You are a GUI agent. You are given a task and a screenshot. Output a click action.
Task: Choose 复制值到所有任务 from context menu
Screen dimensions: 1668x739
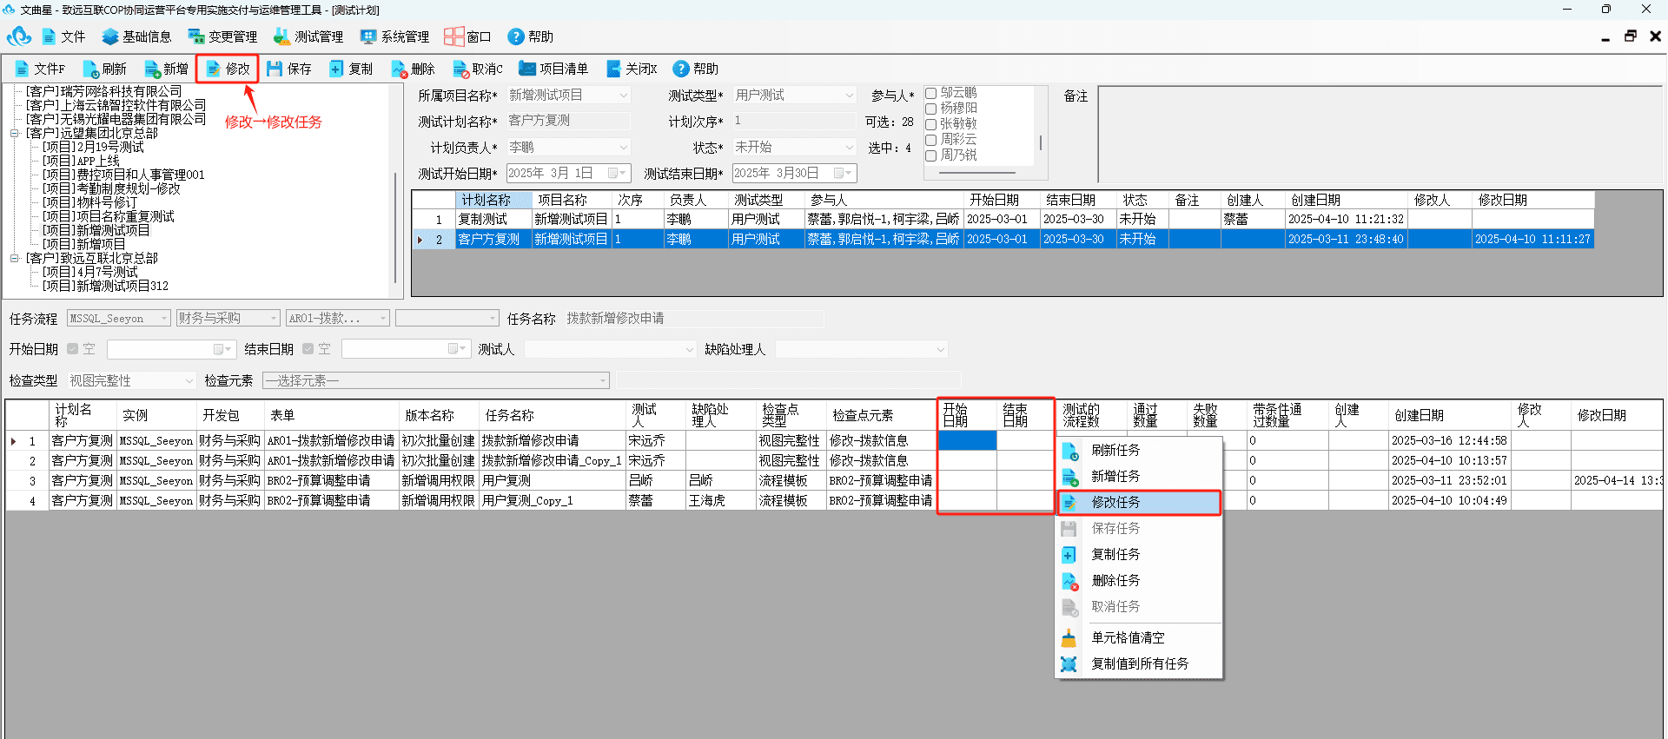click(1139, 664)
